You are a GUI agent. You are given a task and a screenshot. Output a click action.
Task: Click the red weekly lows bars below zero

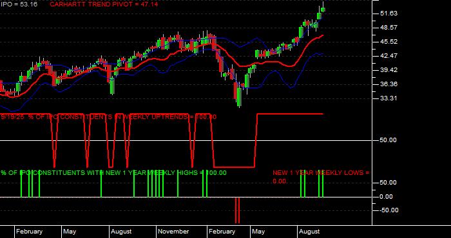click(x=237, y=210)
